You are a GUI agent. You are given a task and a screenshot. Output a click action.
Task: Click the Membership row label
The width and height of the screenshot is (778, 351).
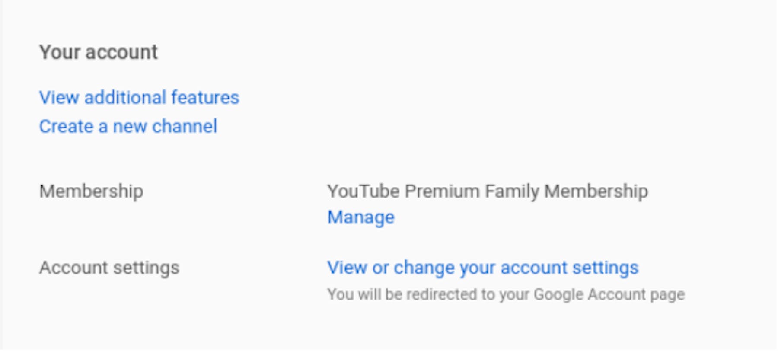pos(91,191)
